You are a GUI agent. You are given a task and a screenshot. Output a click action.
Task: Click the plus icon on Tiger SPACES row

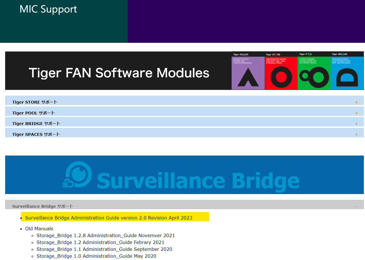click(356, 134)
